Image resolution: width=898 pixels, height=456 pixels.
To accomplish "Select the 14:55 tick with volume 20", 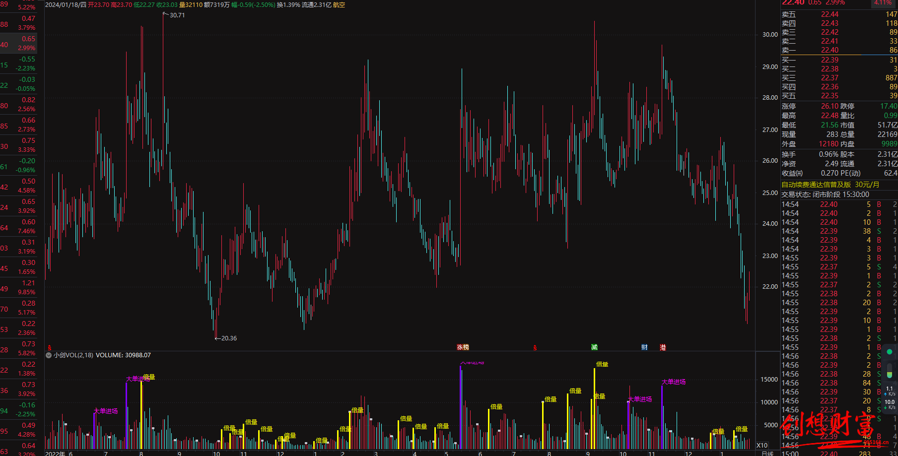I will click(839, 303).
